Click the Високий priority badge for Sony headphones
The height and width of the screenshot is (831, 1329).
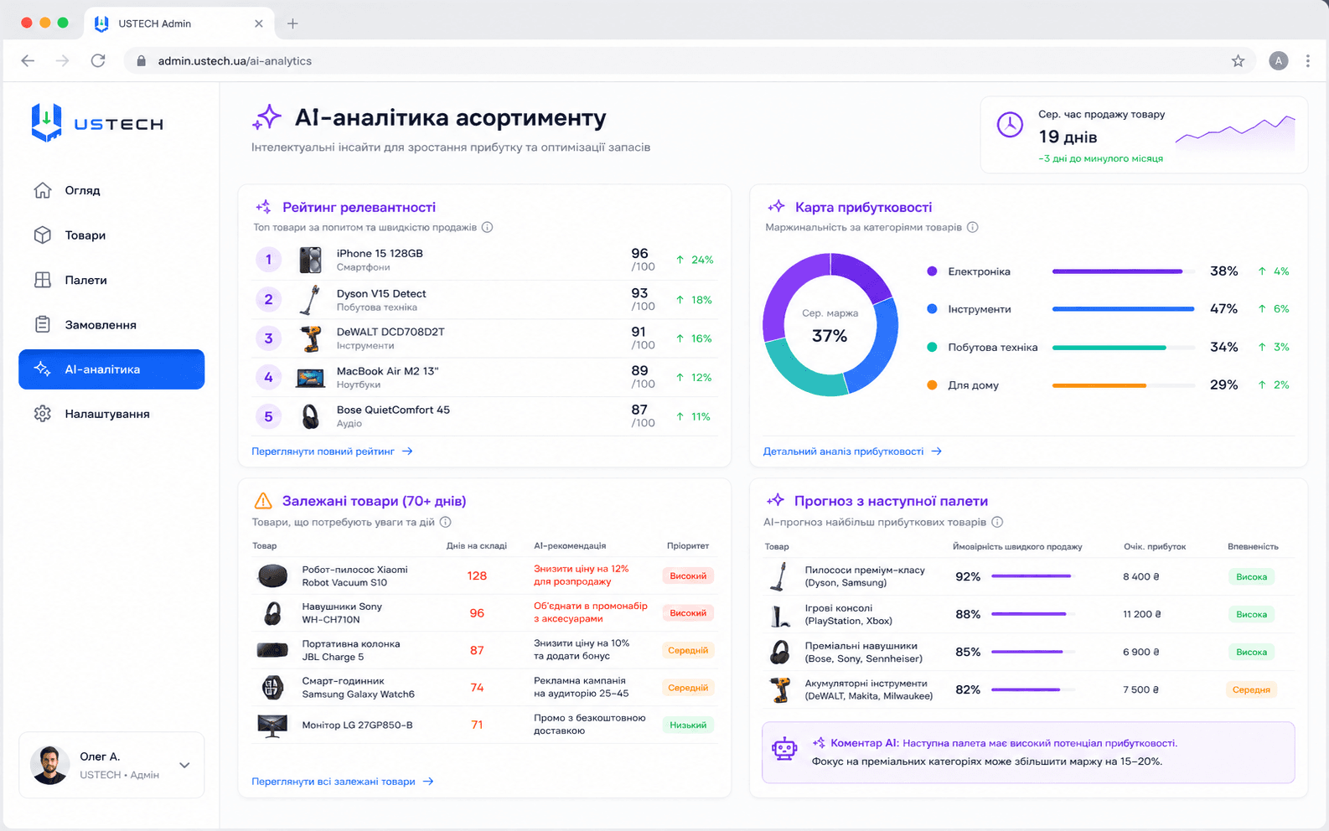tap(688, 613)
